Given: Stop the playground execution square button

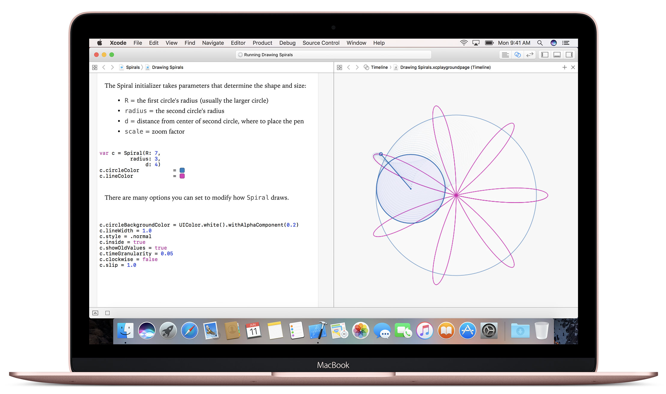Looking at the screenshot, I should [107, 313].
